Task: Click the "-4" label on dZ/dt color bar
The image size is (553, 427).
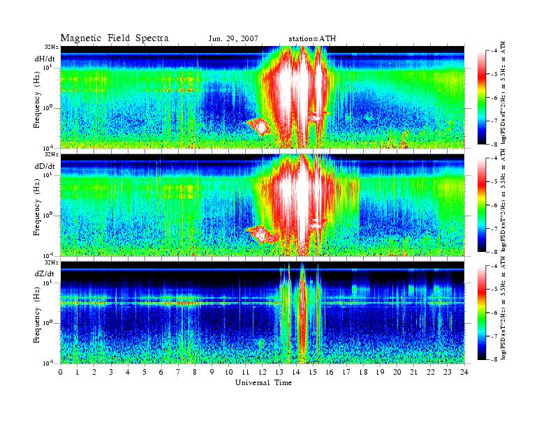Action: [x=494, y=266]
